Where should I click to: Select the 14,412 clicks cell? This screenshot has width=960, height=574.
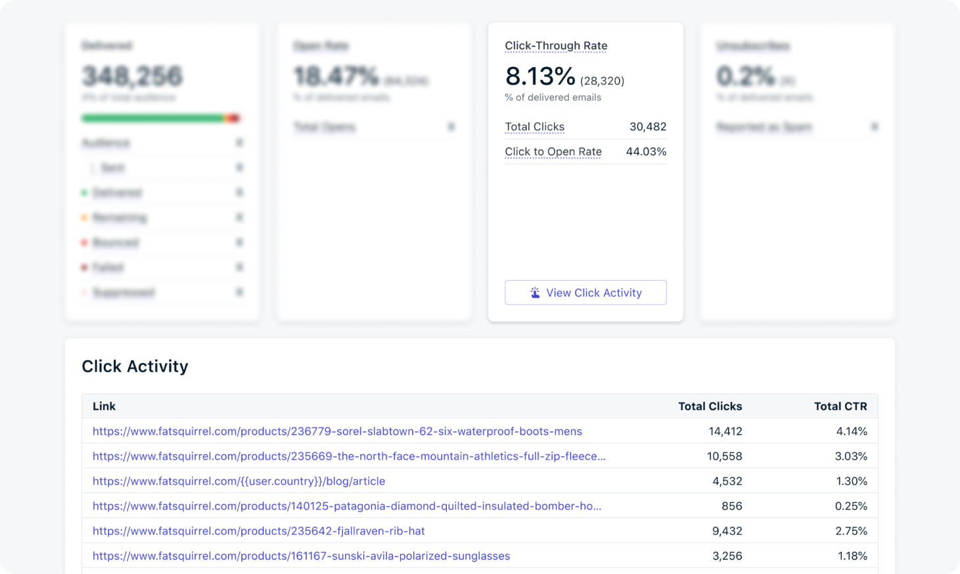(725, 431)
